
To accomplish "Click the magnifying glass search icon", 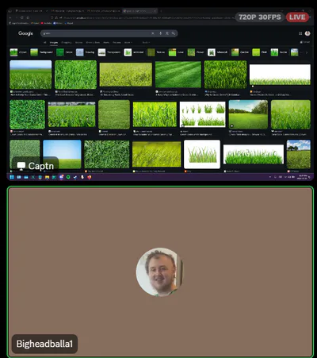I will tap(174, 33).
